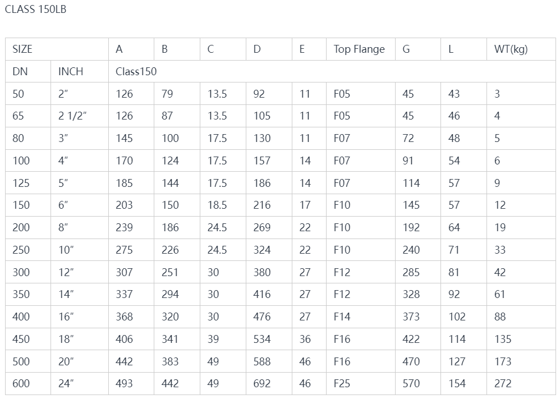Click the 24" inch size cell
This screenshot has width=560, height=399.
[x=79, y=383]
